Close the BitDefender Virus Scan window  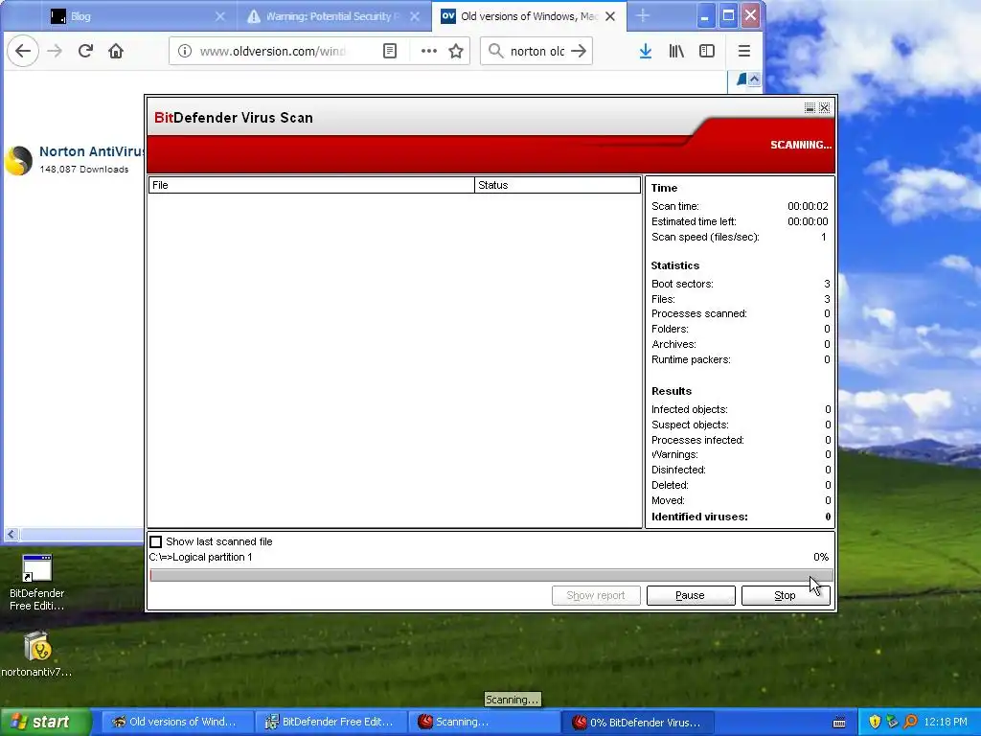[825, 107]
